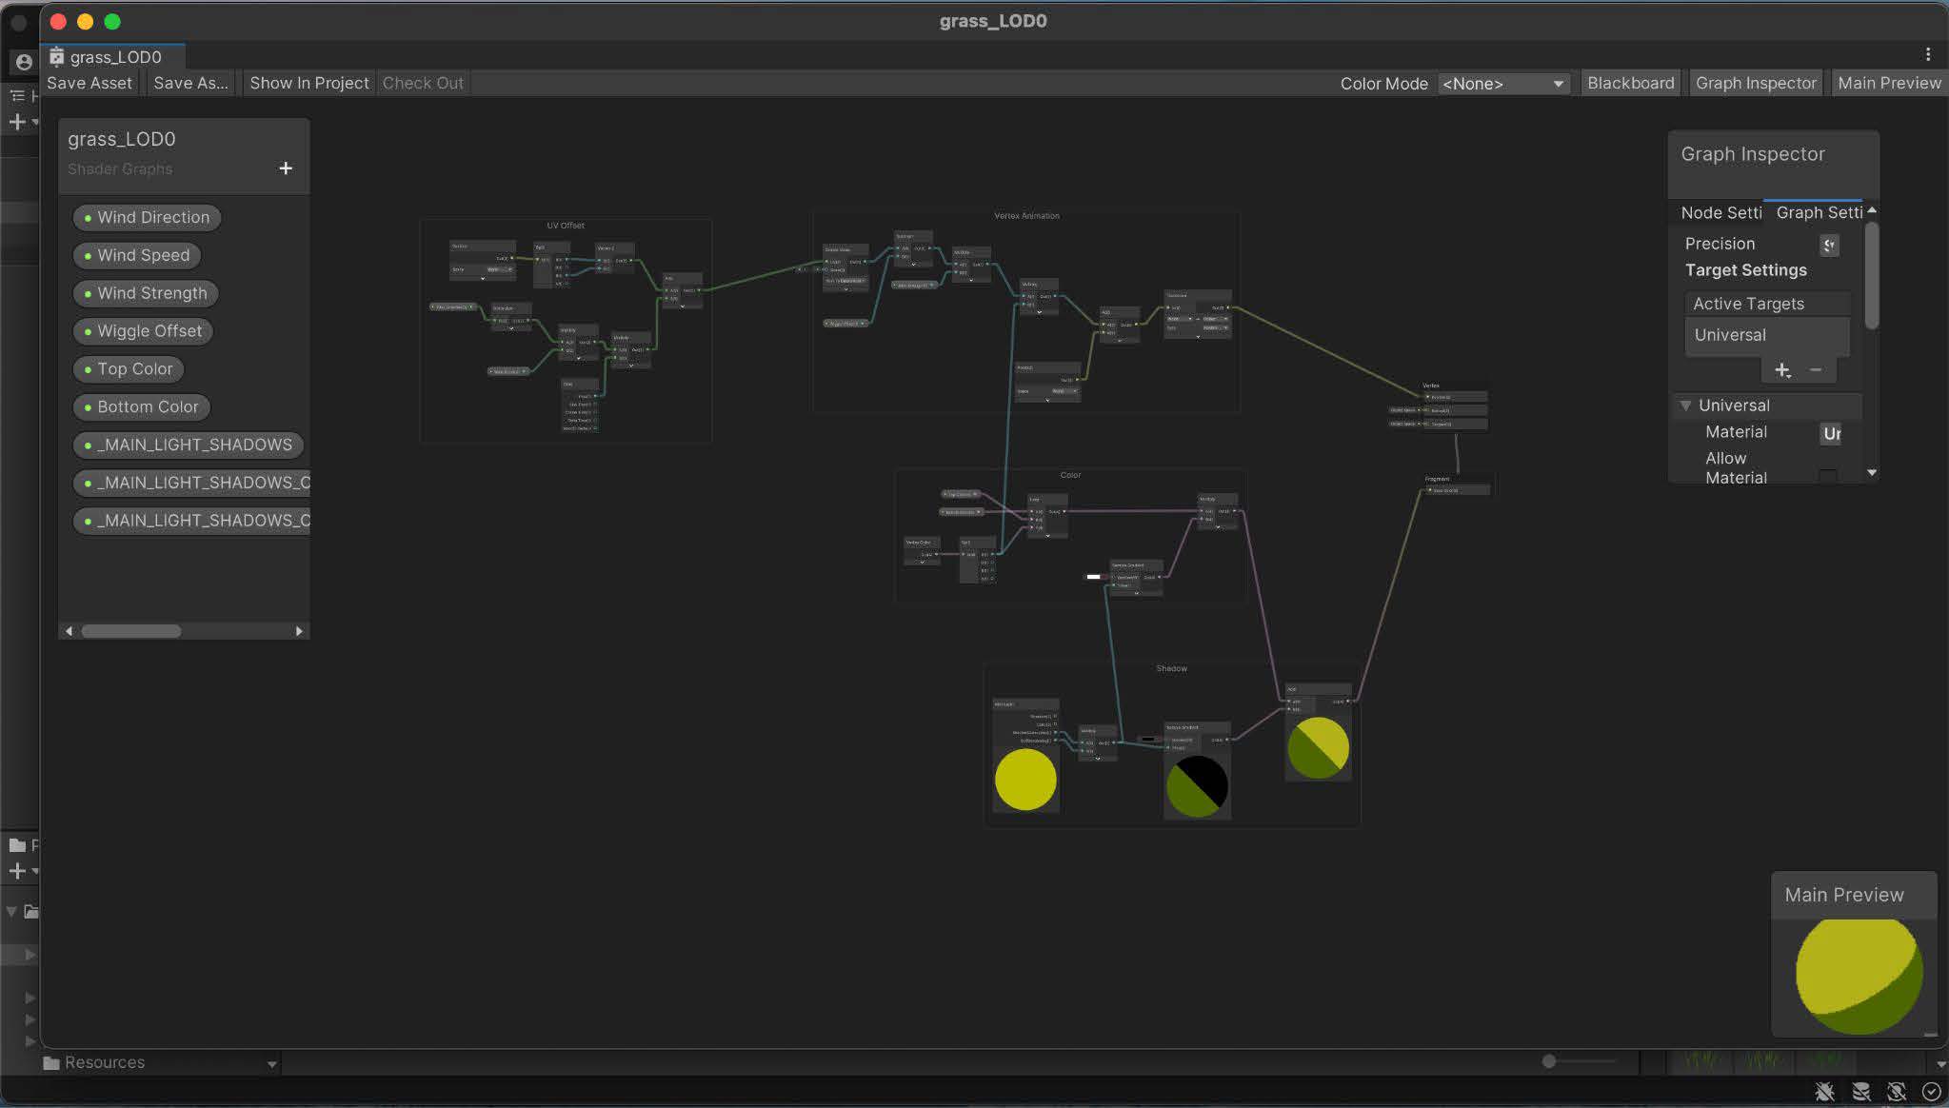Open the three-dot window options menu
Screen dimensions: 1949x1108
coord(1927,54)
